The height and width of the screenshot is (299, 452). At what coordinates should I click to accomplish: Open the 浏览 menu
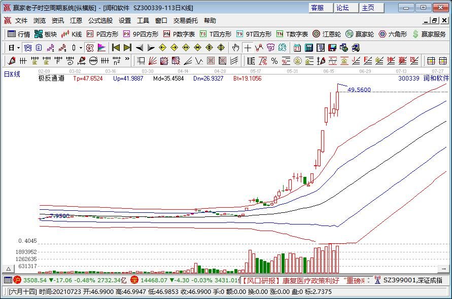pos(40,21)
